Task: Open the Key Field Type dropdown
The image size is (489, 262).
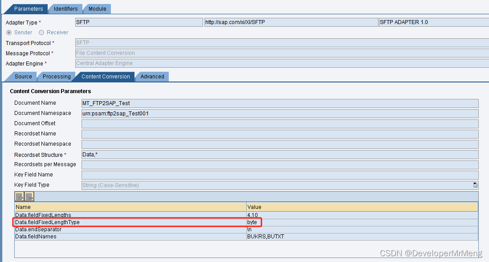Action: [475, 184]
